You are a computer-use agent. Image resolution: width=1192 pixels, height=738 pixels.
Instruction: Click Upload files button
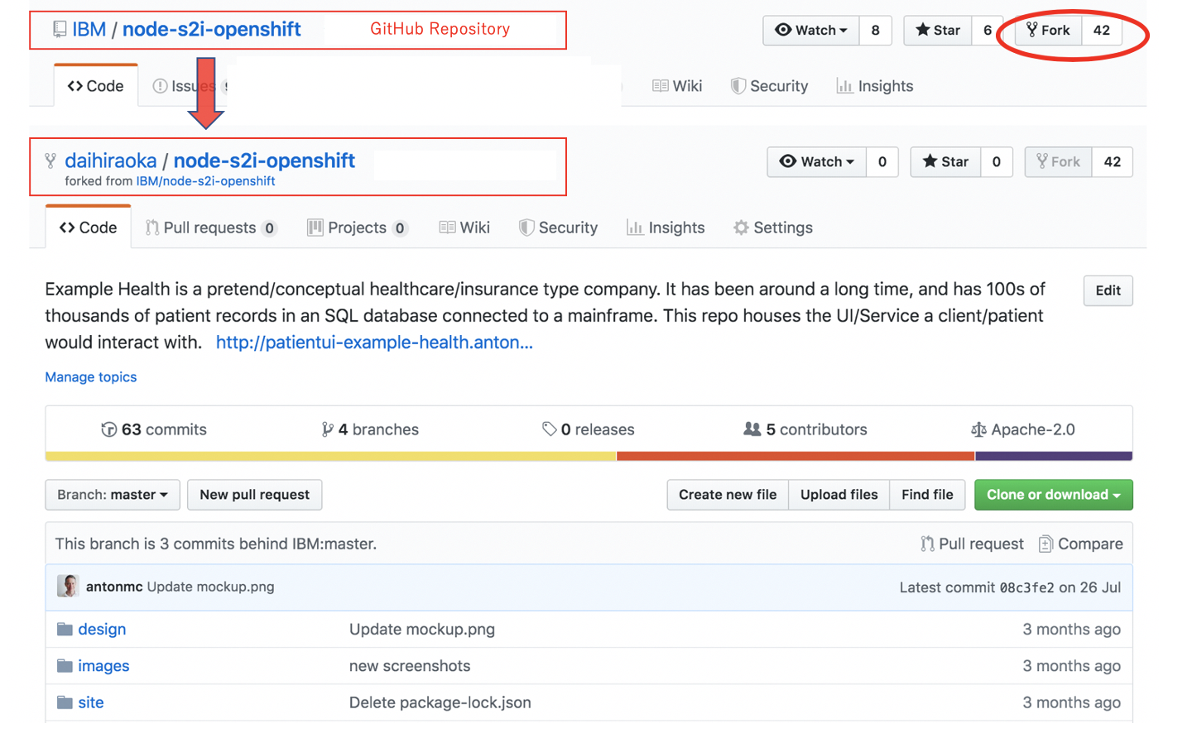pyautogui.click(x=839, y=495)
